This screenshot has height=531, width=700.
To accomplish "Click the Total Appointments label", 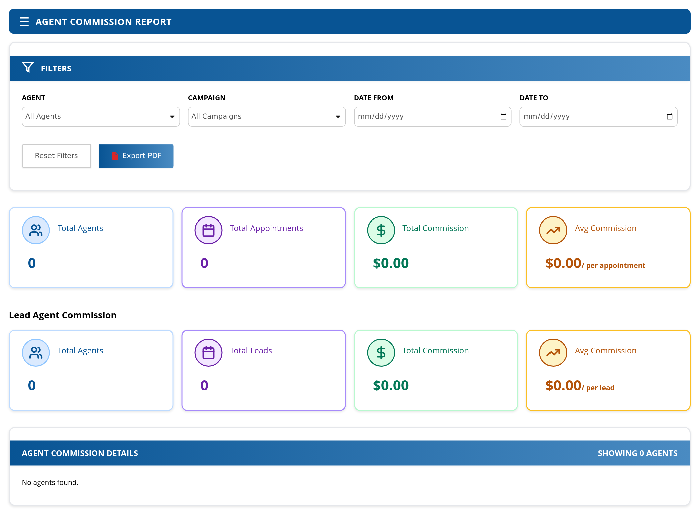I will click(x=267, y=228).
